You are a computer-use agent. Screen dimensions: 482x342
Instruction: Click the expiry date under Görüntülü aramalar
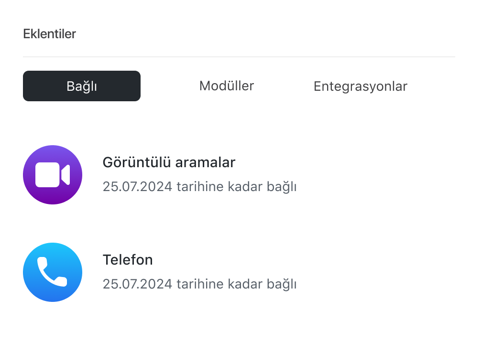click(x=137, y=186)
